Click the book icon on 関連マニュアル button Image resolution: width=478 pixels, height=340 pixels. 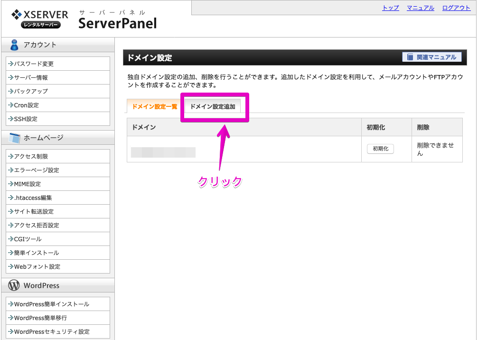tap(411, 57)
